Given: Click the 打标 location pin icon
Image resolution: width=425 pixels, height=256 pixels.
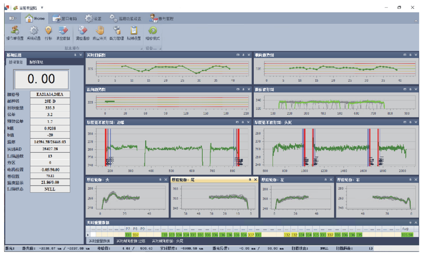Looking at the screenshot, I should point(48,31).
